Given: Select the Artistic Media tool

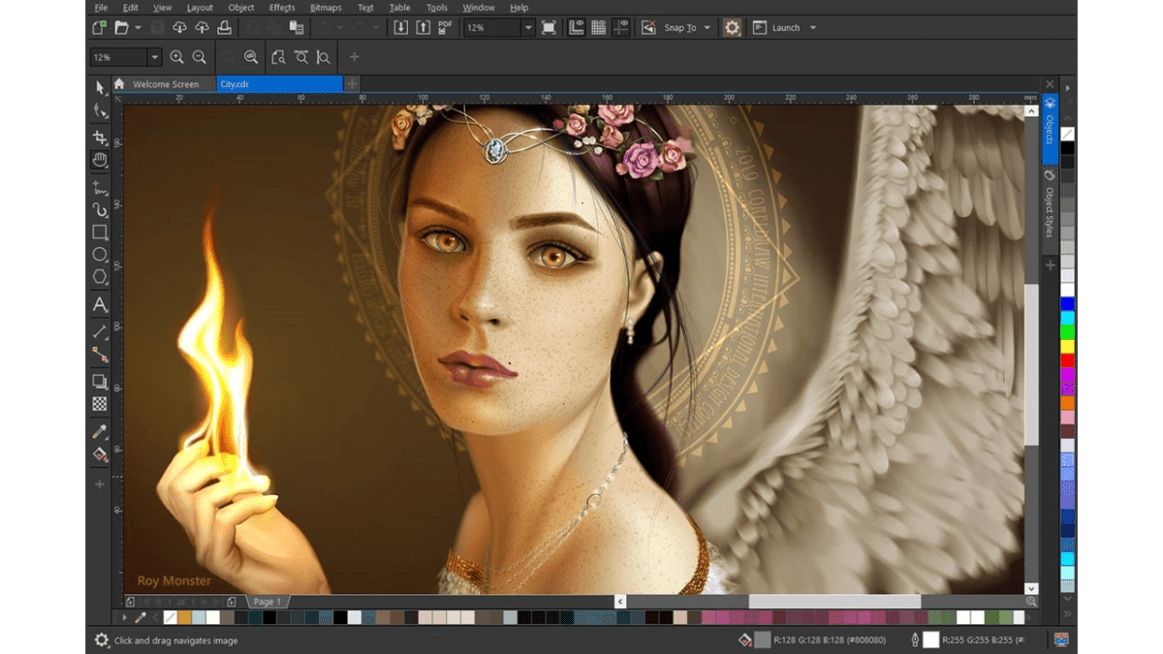Looking at the screenshot, I should click(x=100, y=209).
